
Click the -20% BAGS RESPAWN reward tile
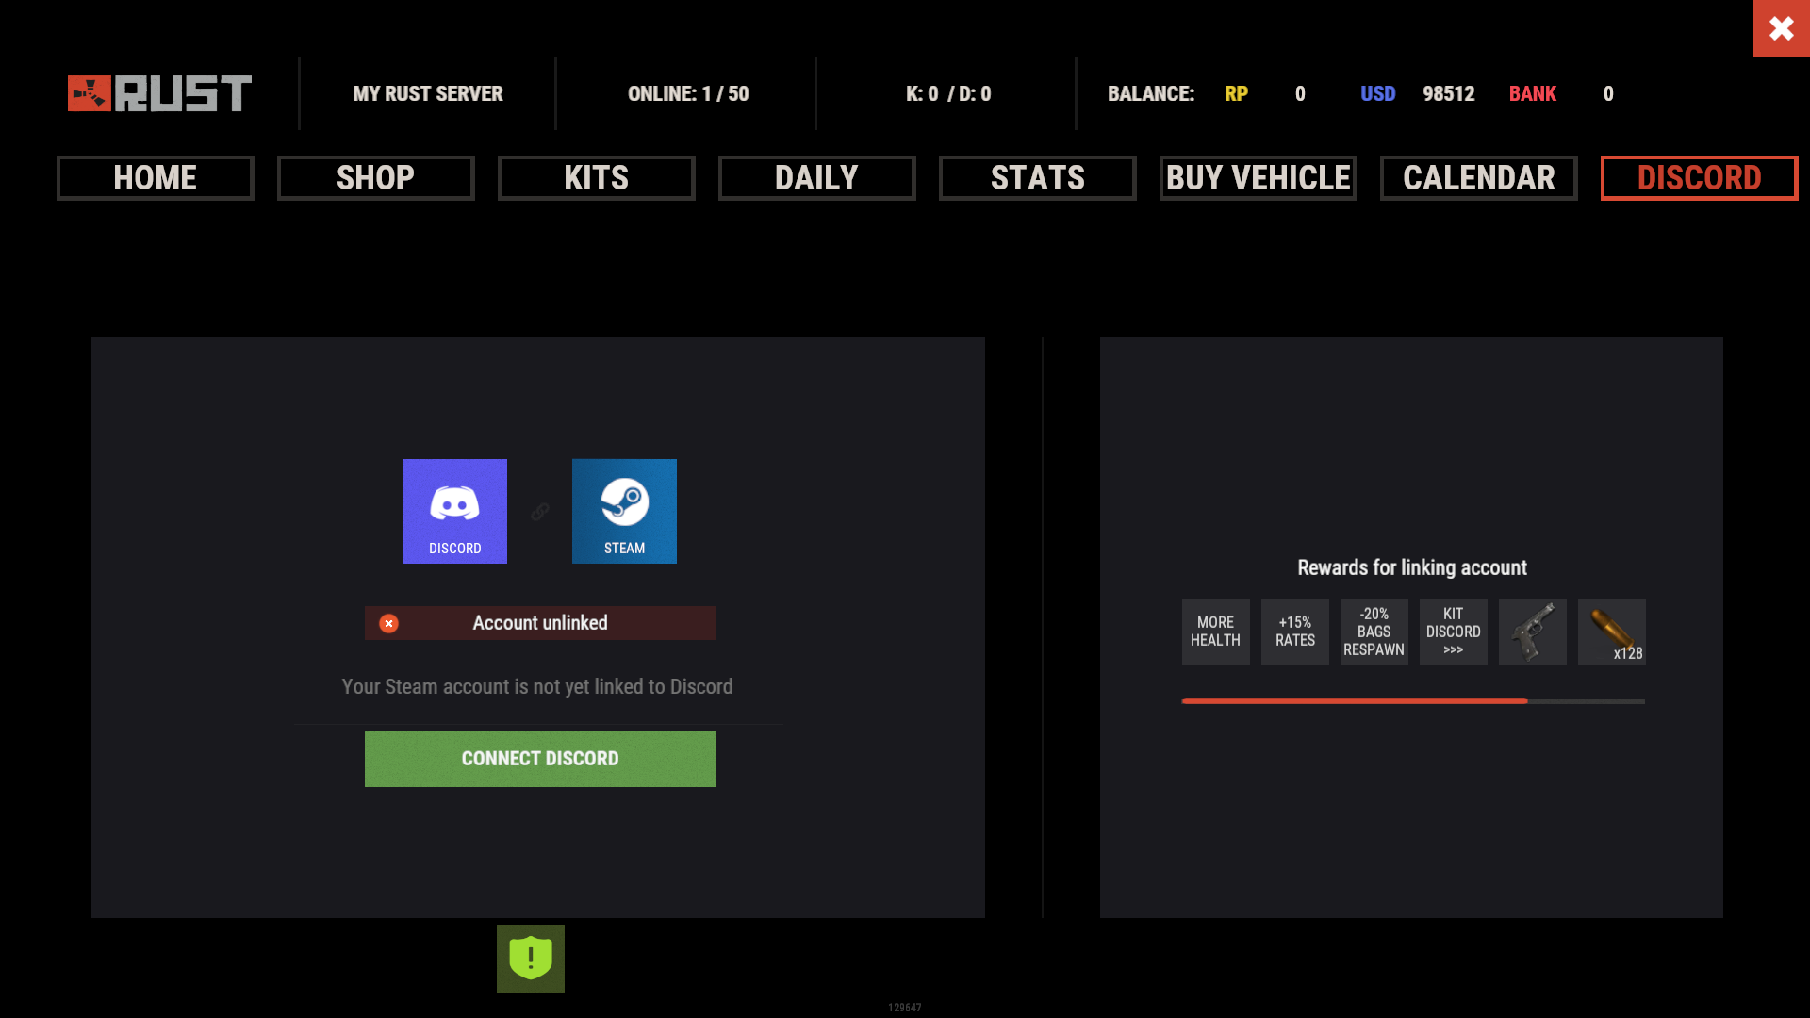coord(1374,632)
